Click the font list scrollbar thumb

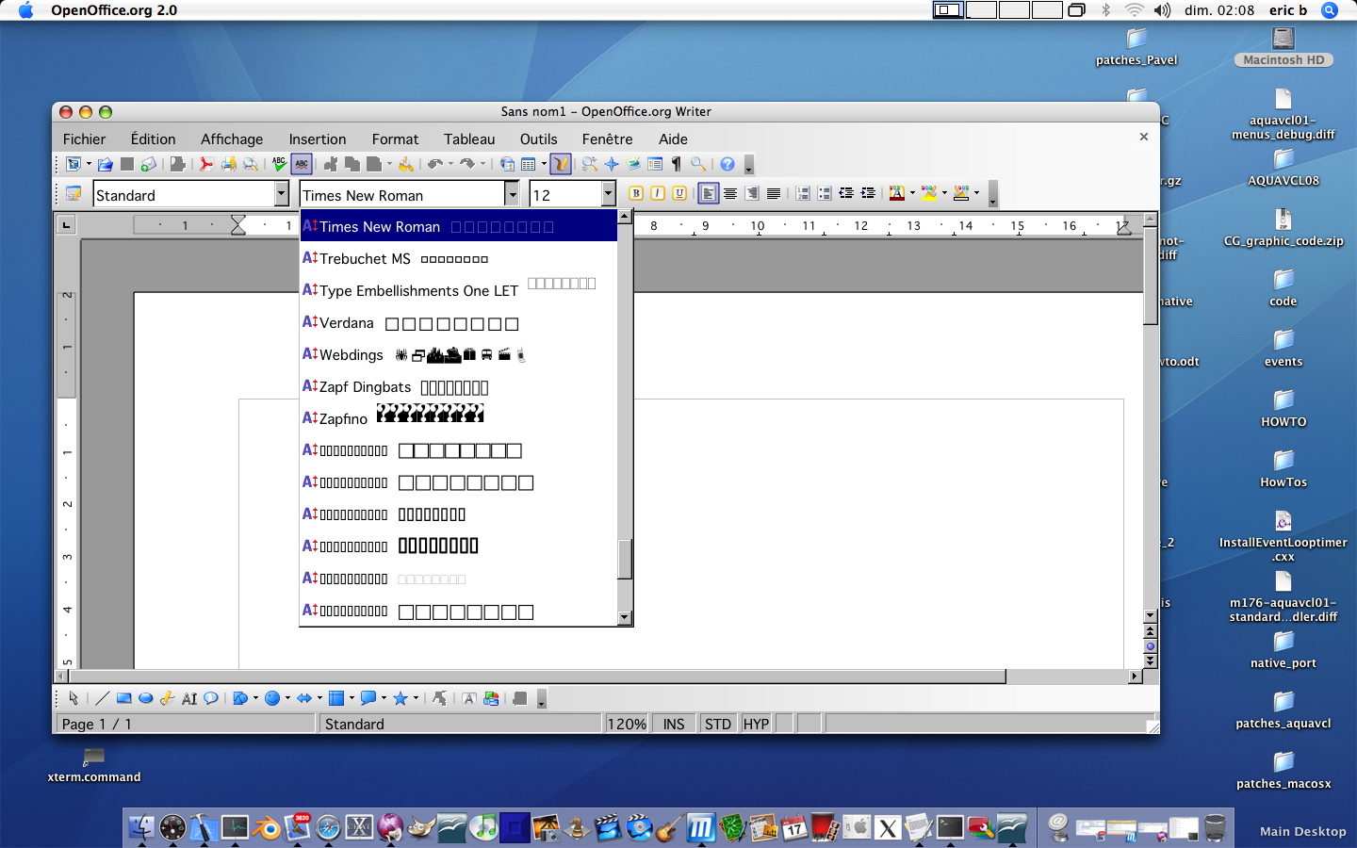[x=624, y=559]
